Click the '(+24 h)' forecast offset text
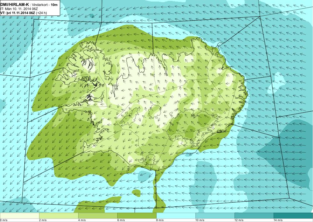313x222 pixels. click(41, 13)
